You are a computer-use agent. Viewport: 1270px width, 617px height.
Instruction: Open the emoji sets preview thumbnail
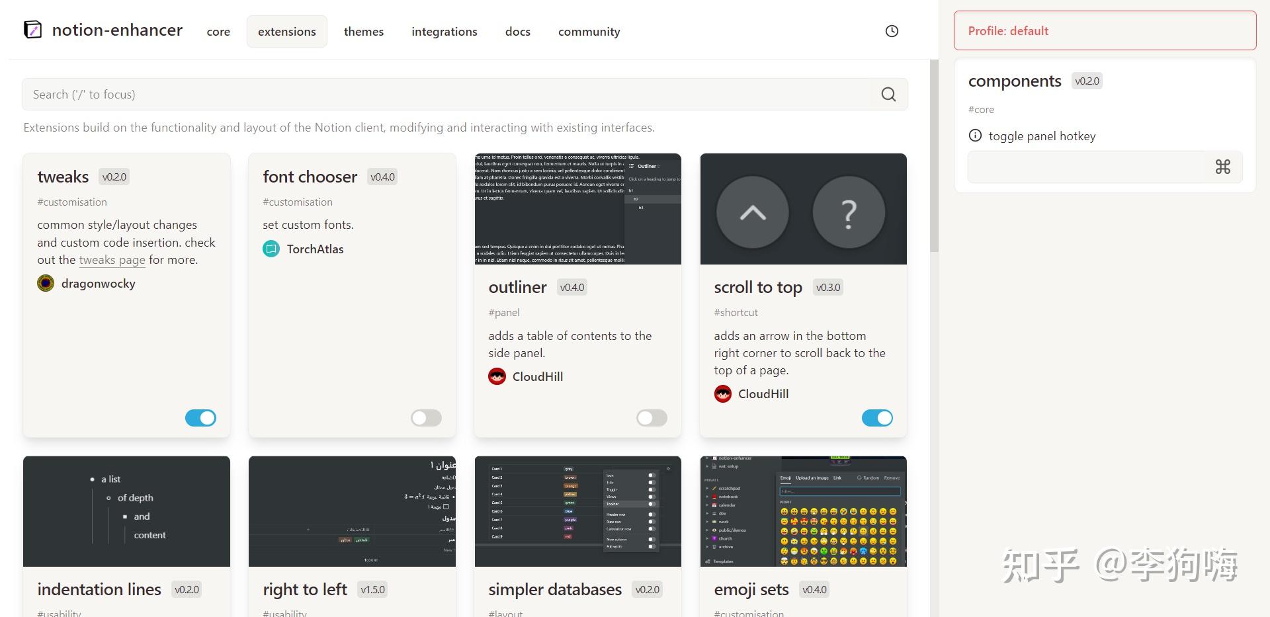pyautogui.click(x=803, y=511)
